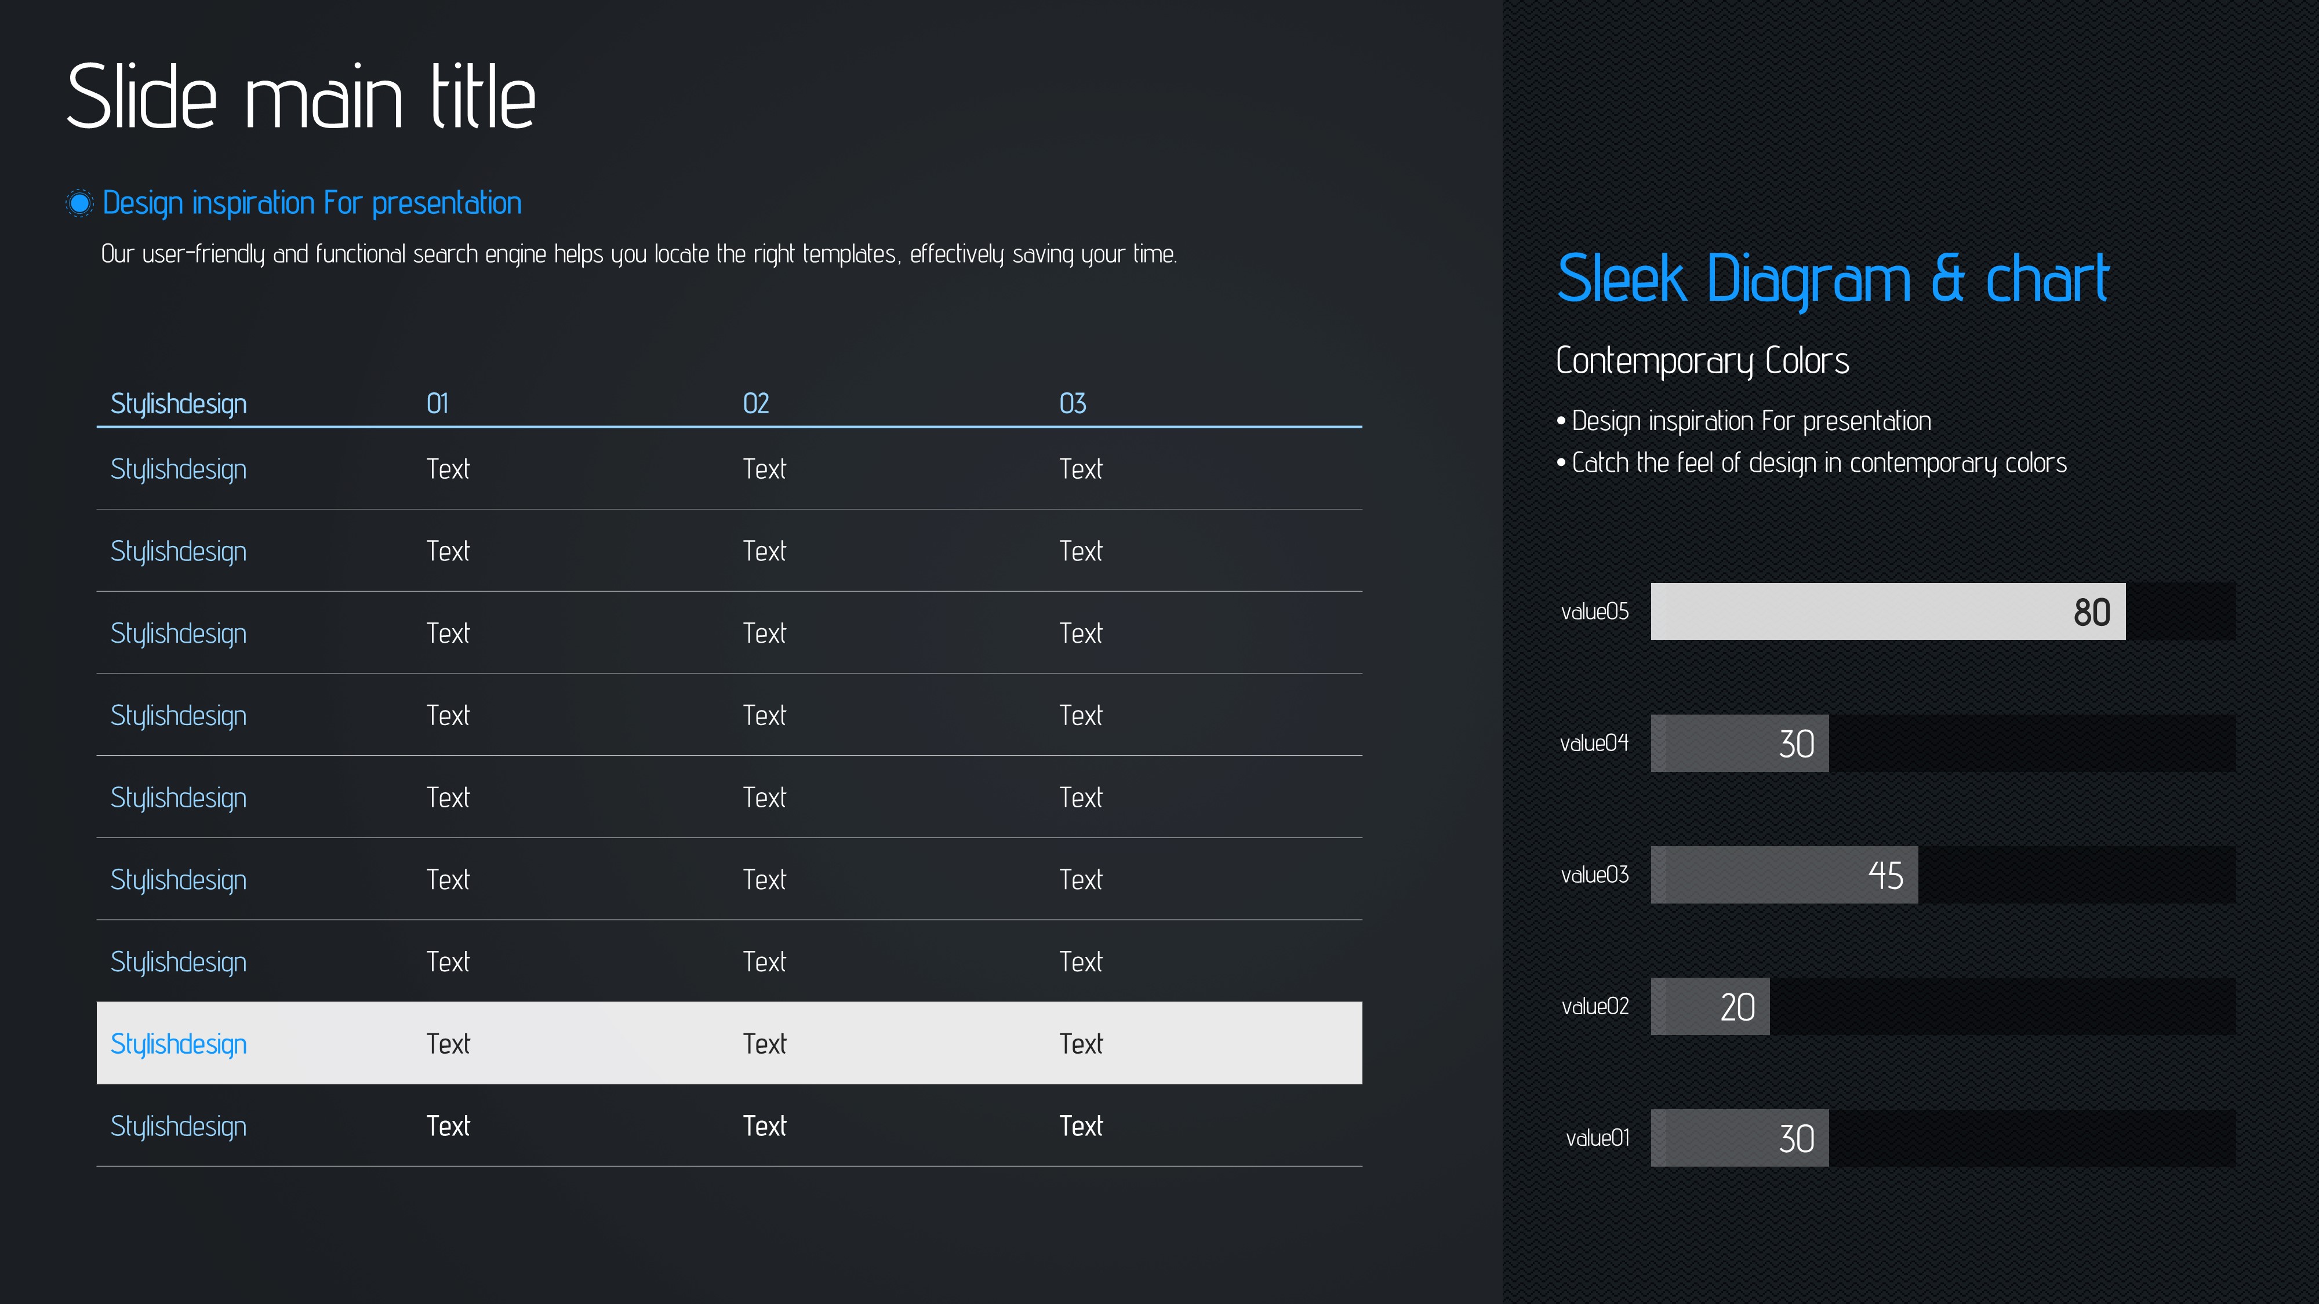Image resolution: width=2319 pixels, height=1304 pixels.
Task: Click the paragraph starting "Our user-friendly and functional"
Action: pos(638,254)
